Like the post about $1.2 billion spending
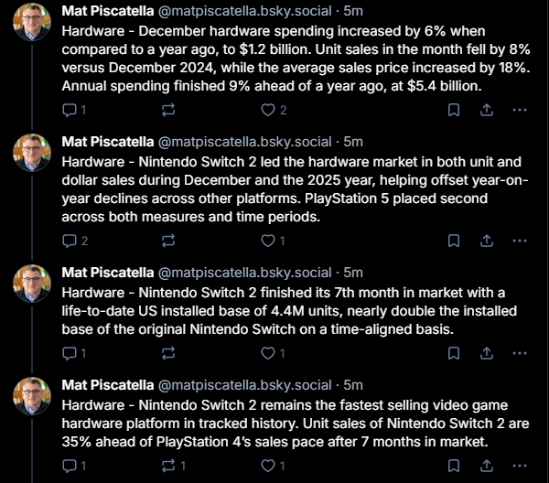This screenshot has width=549, height=483. click(x=274, y=111)
